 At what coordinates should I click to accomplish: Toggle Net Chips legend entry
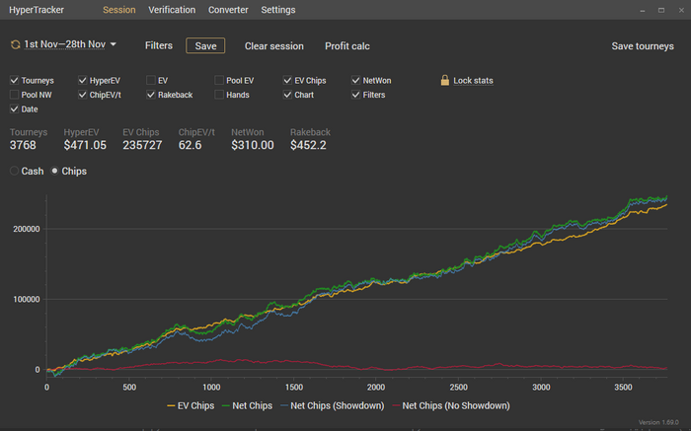[247, 406]
